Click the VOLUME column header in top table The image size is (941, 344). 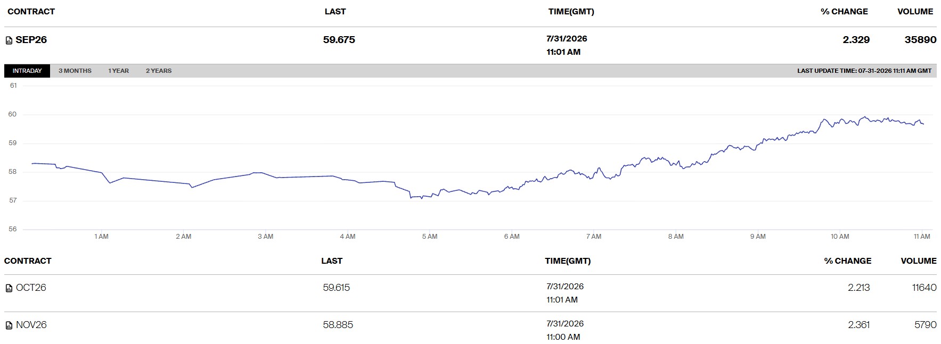[915, 12]
